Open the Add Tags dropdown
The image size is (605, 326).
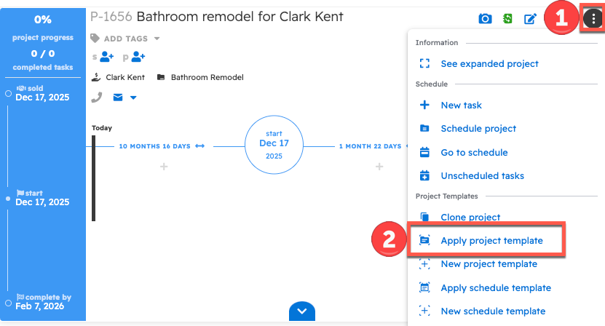(x=125, y=39)
